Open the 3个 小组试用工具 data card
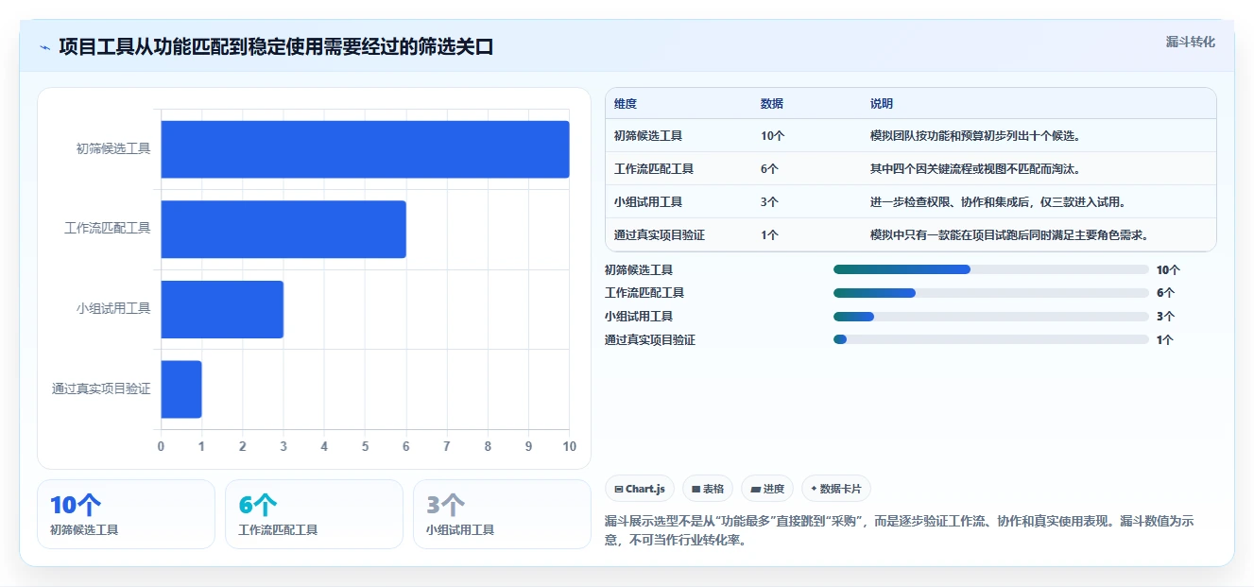Viewport: 1254px width, 587px height. click(502, 514)
